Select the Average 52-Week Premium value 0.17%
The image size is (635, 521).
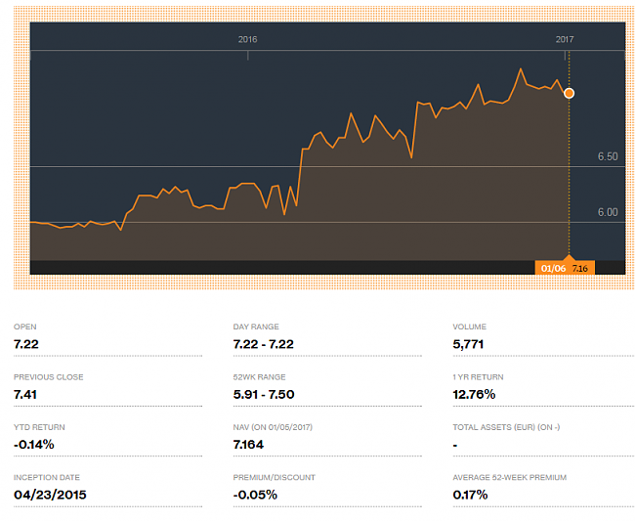[470, 495]
